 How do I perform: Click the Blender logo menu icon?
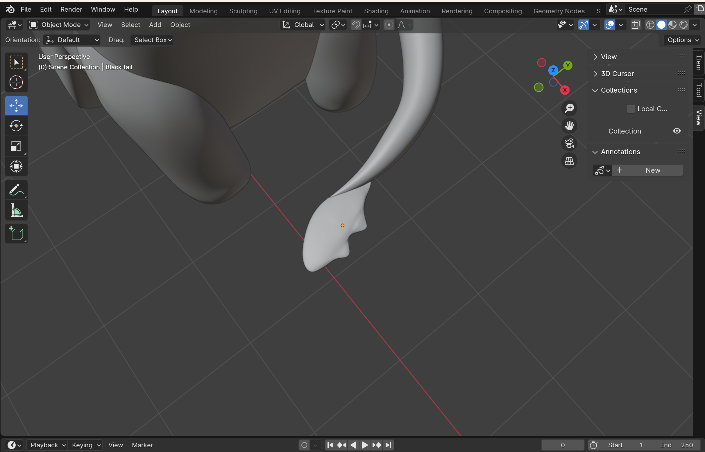pos(10,9)
